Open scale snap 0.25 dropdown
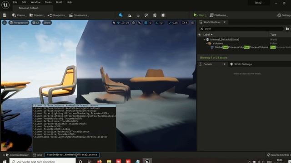This screenshot has height=163, width=291. [175, 23]
